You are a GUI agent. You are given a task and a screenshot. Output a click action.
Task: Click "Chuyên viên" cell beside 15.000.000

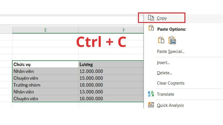(45, 78)
